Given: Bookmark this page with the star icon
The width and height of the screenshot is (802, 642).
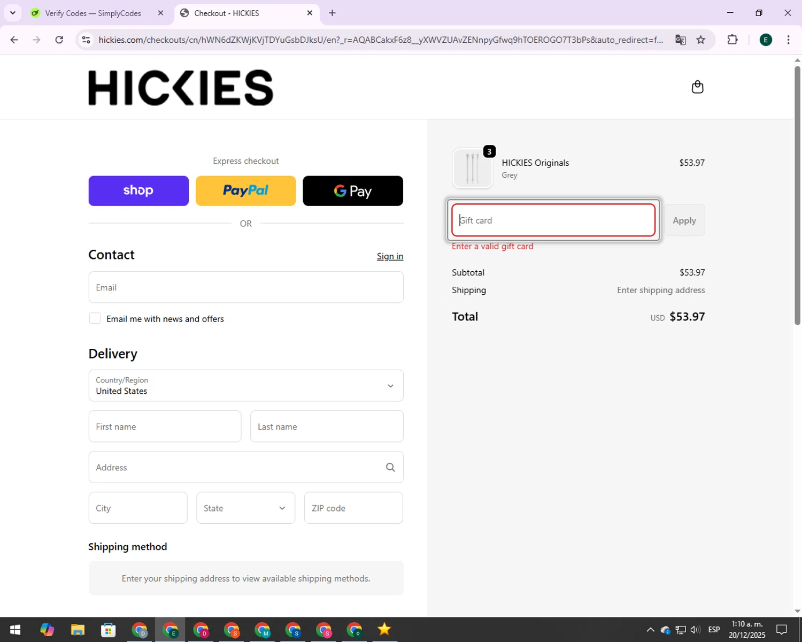Looking at the screenshot, I should coord(700,40).
